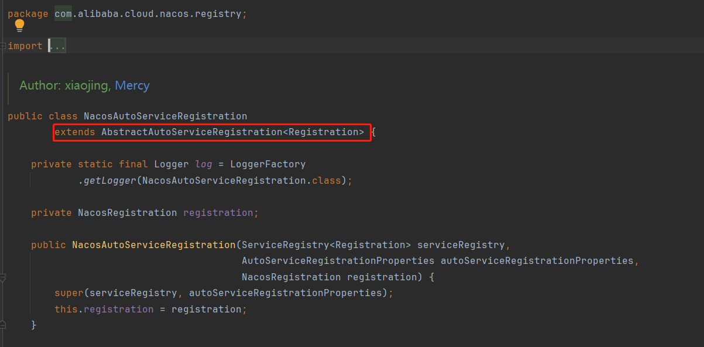Viewport: 704px width, 347px height.
Task: Expand the folded import block
Action: click(x=3, y=46)
